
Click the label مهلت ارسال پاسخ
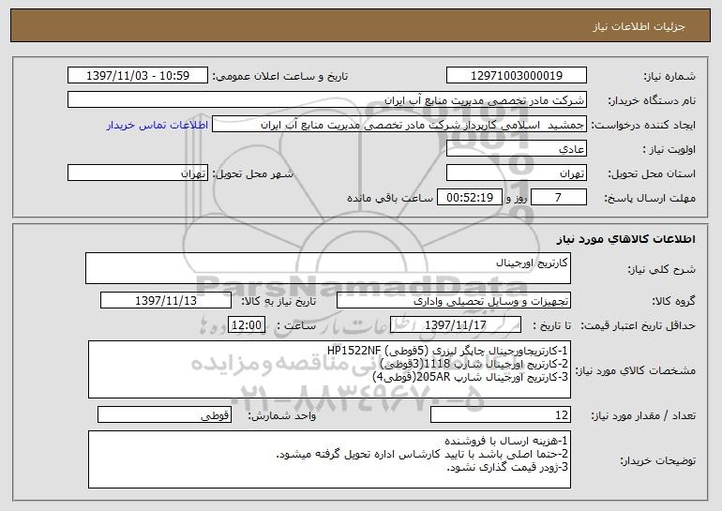650,198
